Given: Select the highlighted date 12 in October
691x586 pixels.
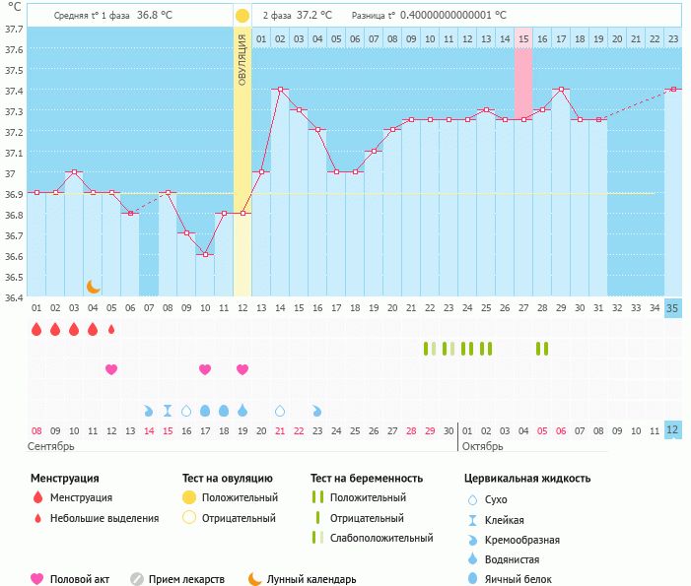Looking at the screenshot, I should click(x=672, y=430).
